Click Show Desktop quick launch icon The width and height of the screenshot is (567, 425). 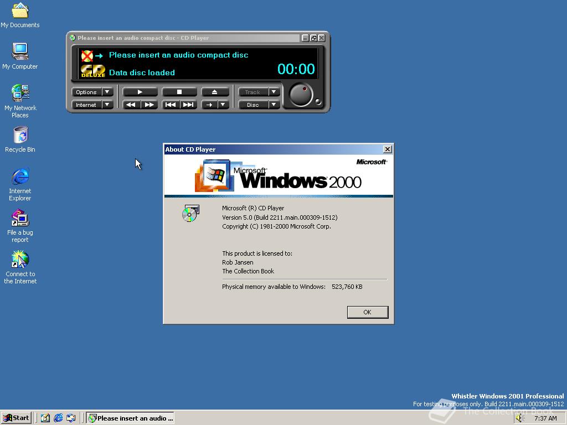coord(45,418)
